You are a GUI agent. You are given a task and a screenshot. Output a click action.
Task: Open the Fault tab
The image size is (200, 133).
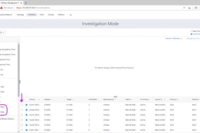[x=42, y=15]
